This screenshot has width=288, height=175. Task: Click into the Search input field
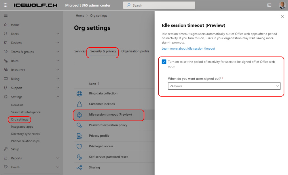click(159, 5)
